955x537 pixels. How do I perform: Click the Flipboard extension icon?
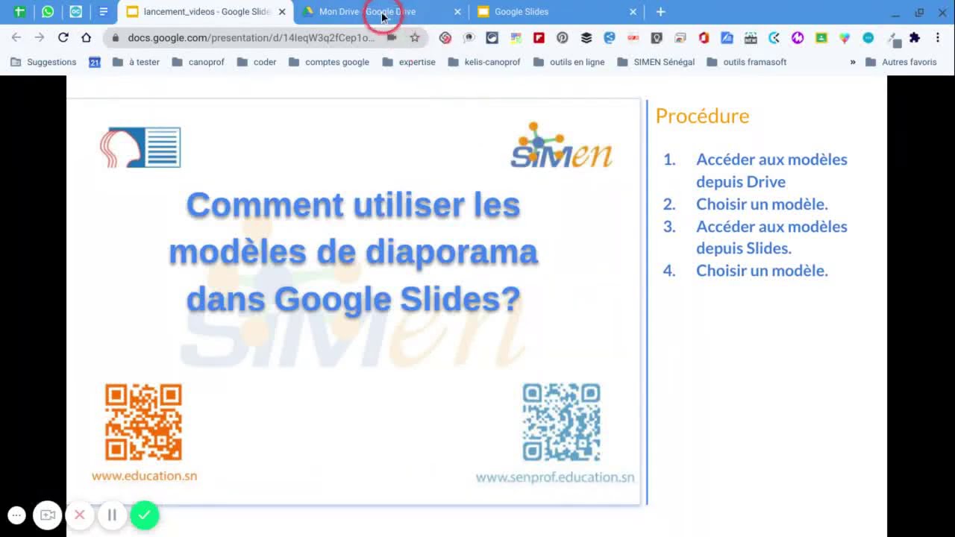point(539,37)
